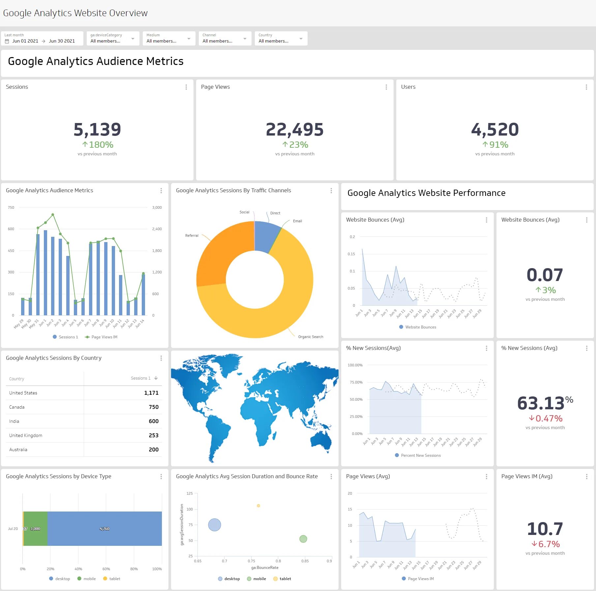Image resolution: width=596 pixels, height=591 pixels.
Task: Click the Country column header
Action: coord(17,379)
